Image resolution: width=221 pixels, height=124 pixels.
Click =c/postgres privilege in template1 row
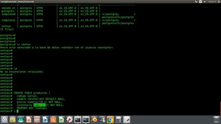click(x=110, y=20)
